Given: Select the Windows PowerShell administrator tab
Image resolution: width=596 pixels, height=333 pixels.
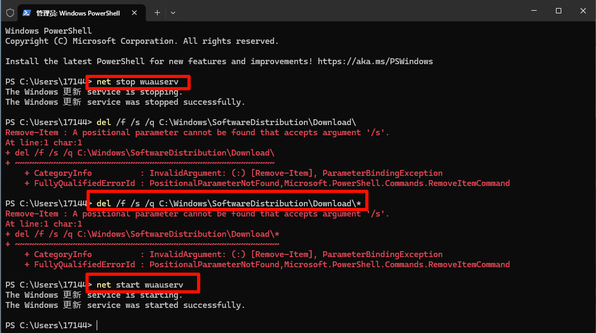Looking at the screenshot, I should click(82, 13).
